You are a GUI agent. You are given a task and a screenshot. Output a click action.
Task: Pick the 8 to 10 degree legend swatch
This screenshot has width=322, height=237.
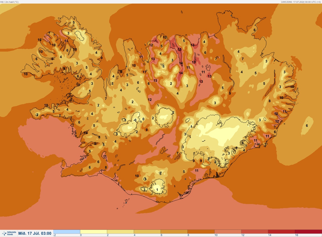[201, 231]
